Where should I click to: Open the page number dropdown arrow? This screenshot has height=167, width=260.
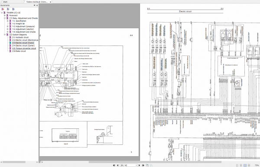point(136,165)
